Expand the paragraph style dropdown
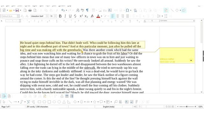The image size is (204, 114). (18, 16)
